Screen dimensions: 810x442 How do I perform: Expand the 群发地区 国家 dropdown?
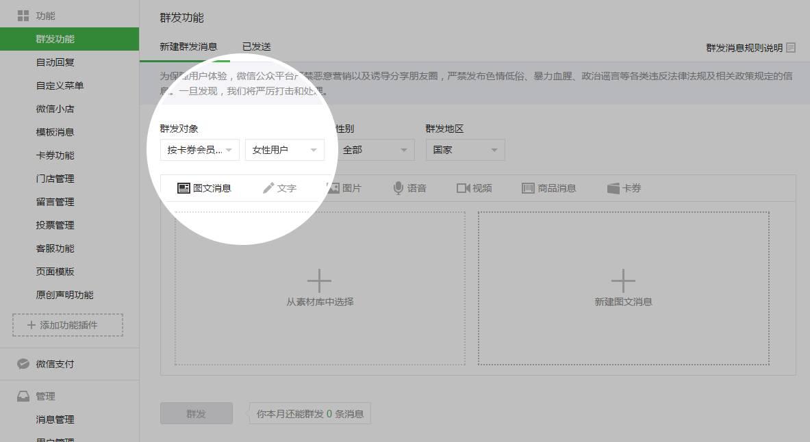(465, 150)
